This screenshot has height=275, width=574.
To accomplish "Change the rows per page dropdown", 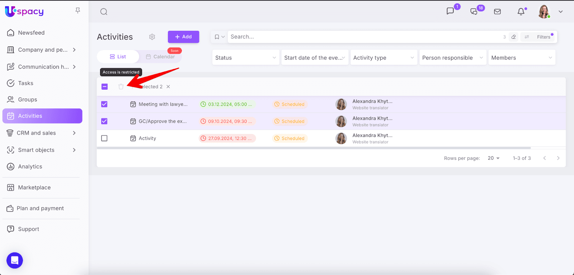I will point(494,158).
